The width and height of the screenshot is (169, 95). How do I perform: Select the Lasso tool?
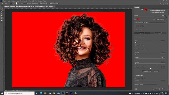click(2, 18)
